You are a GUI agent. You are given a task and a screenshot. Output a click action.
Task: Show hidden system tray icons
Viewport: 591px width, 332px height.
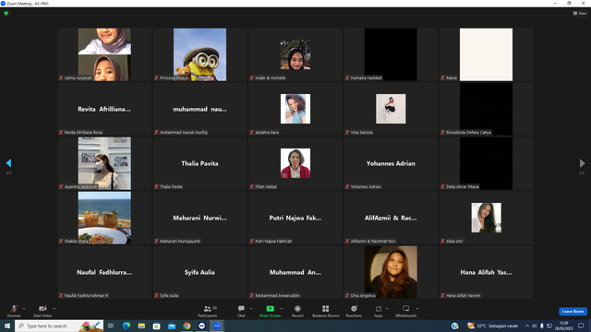point(527,326)
